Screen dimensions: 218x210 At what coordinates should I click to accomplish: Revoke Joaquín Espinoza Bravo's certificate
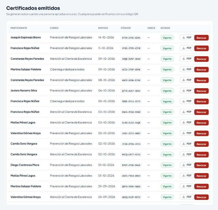[x=201, y=38]
